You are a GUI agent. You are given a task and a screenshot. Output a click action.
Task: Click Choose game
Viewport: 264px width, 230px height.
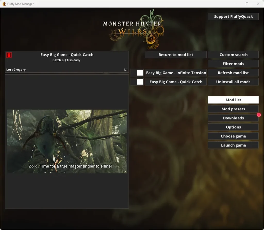pos(233,136)
